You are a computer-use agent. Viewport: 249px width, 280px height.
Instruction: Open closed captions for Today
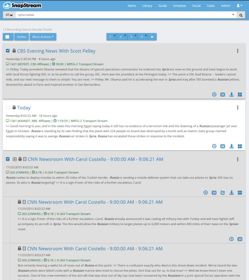coord(223,146)
